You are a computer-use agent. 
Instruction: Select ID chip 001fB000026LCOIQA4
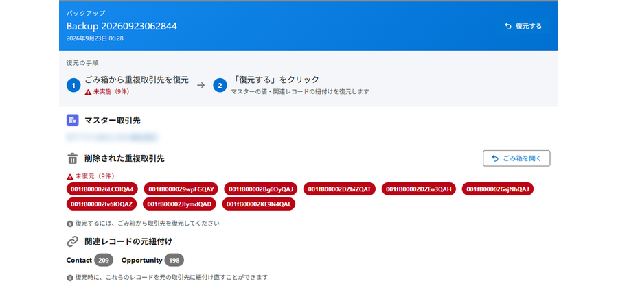pos(102,189)
